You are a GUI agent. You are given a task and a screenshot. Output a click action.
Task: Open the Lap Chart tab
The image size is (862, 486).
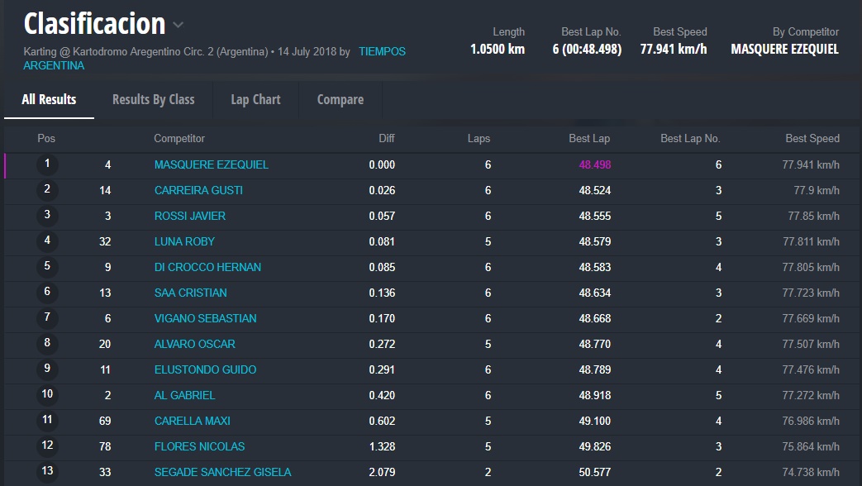tap(255, 99)
